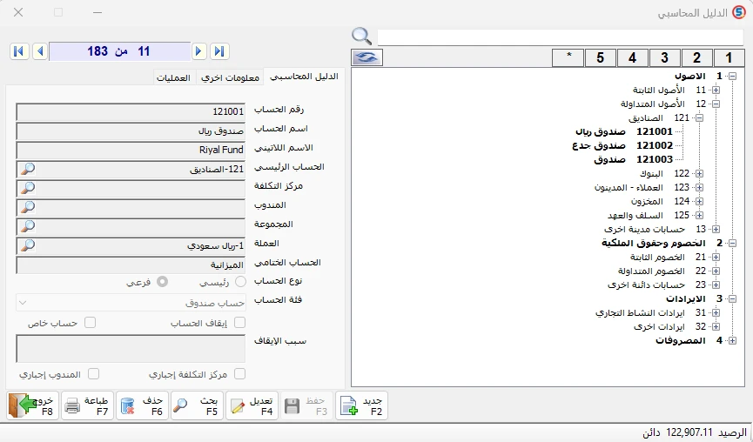
Task: Toggle the إيقاف الحساب checkbox
Action: click(239, 323)
